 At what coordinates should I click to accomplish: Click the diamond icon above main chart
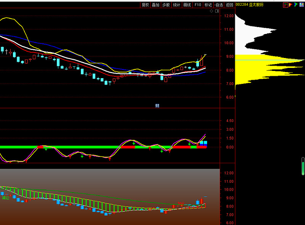pyautogui.click(x=212, y=11)
